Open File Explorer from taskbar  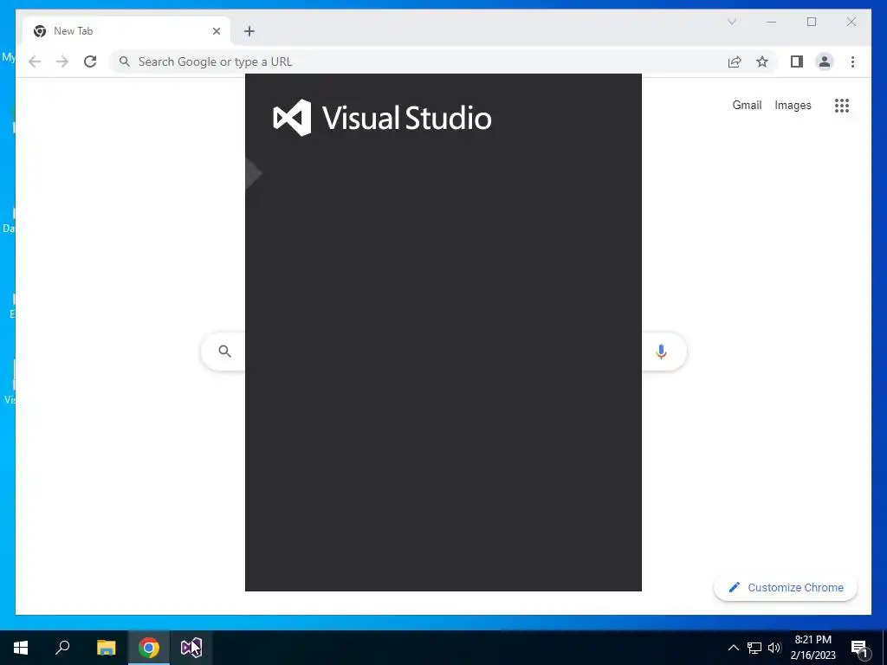coord(106,648)
